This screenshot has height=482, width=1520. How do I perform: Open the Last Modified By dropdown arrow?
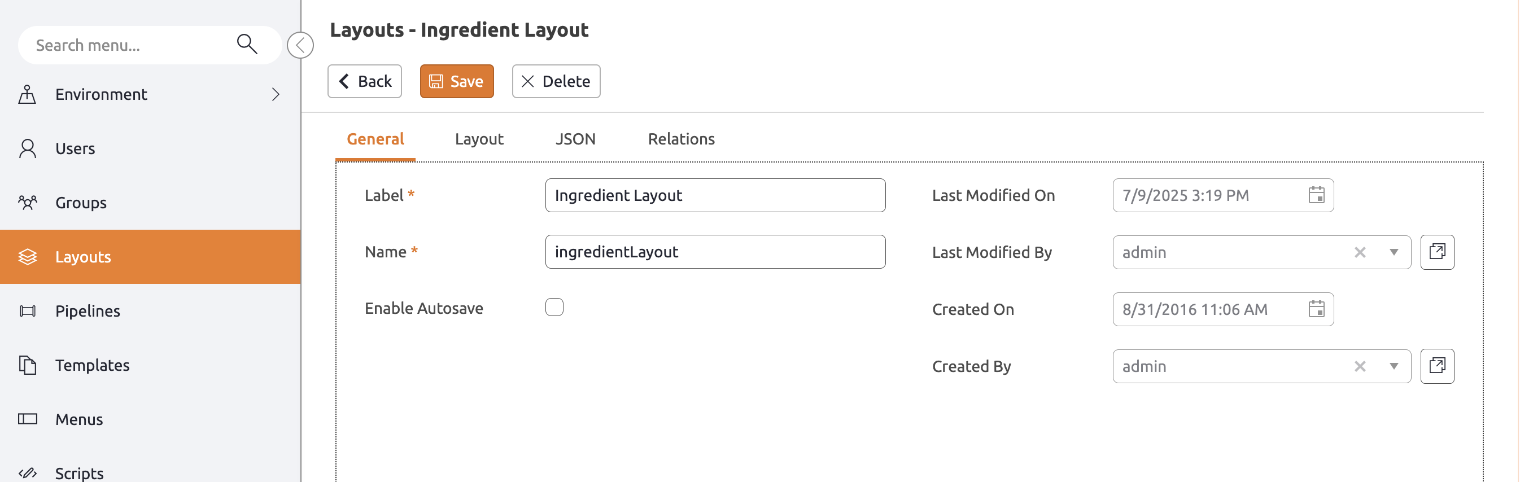coord(1393,252)
